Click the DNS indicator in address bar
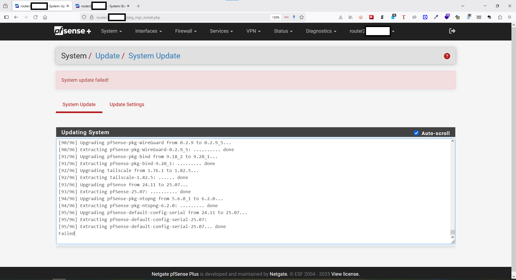Screen dimensions: 516x280 [286, 17]
